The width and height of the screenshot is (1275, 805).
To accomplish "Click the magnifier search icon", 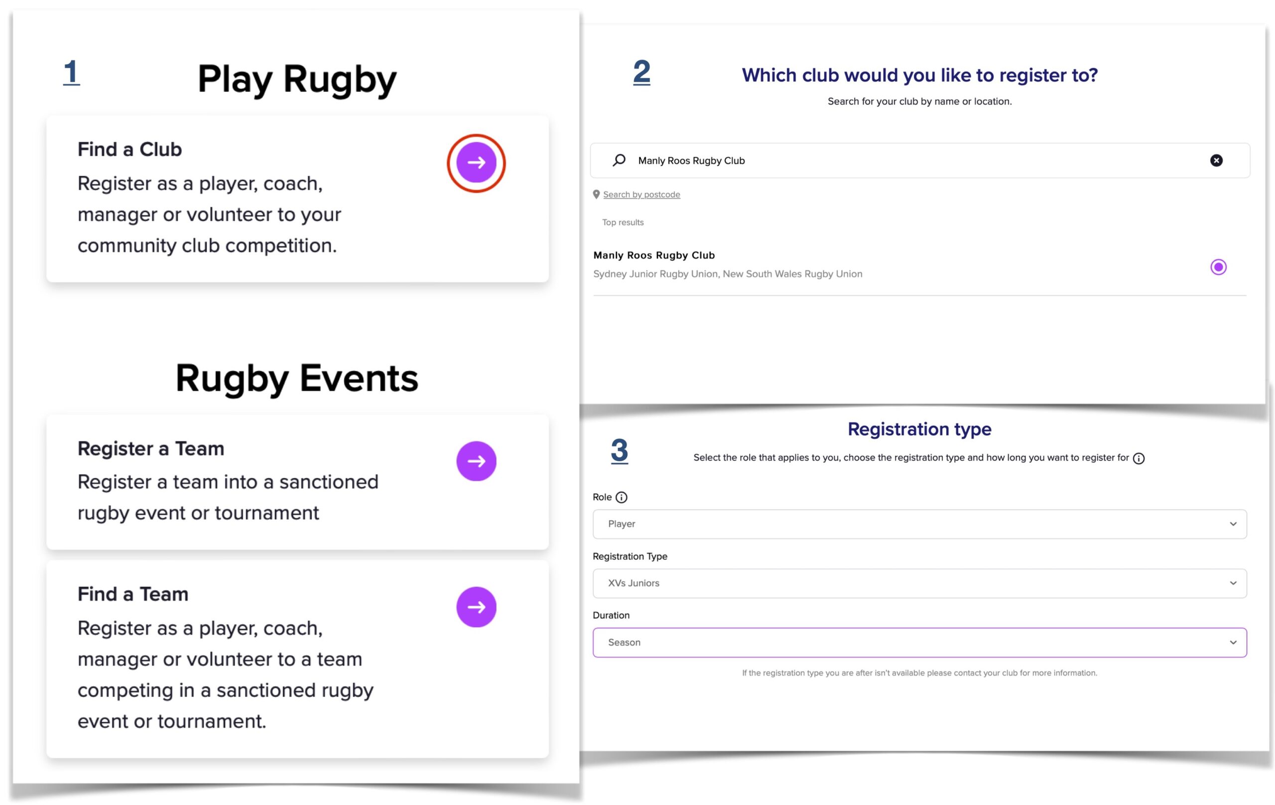I will pyautogui.click(x=619, y=160).
